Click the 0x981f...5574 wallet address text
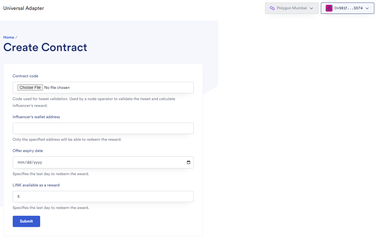This screenshot has height=240, width=376. pos(348,8)
